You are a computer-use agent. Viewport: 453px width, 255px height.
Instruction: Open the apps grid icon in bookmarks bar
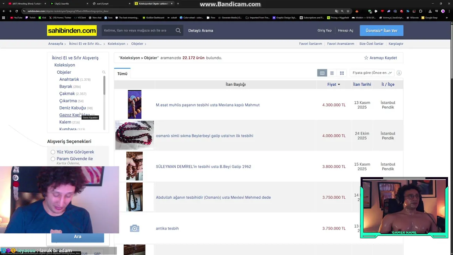(x=4, y=18)
